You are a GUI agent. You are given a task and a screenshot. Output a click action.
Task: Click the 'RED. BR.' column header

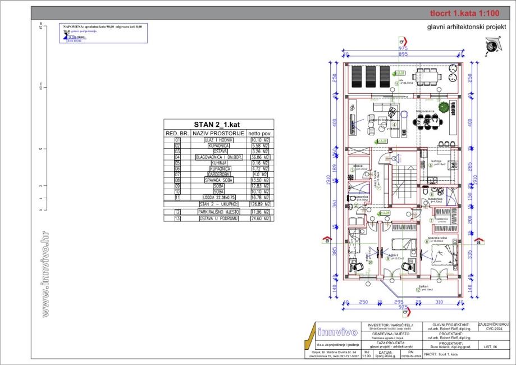[177, 133]
